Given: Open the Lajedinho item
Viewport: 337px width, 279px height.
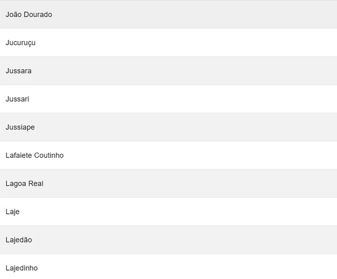Looking at the screenshot, I should point(21,268).
